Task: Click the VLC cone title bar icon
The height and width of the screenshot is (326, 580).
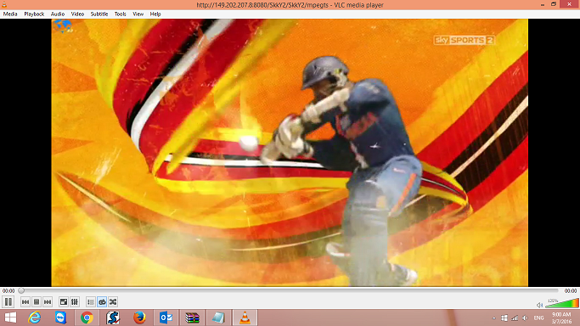Action: 4,5
